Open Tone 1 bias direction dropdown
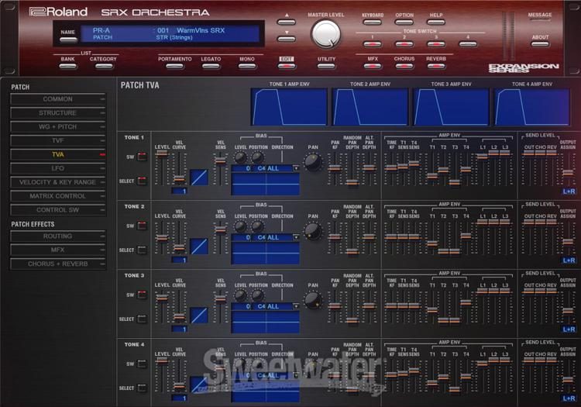 [x=296, y=168]
